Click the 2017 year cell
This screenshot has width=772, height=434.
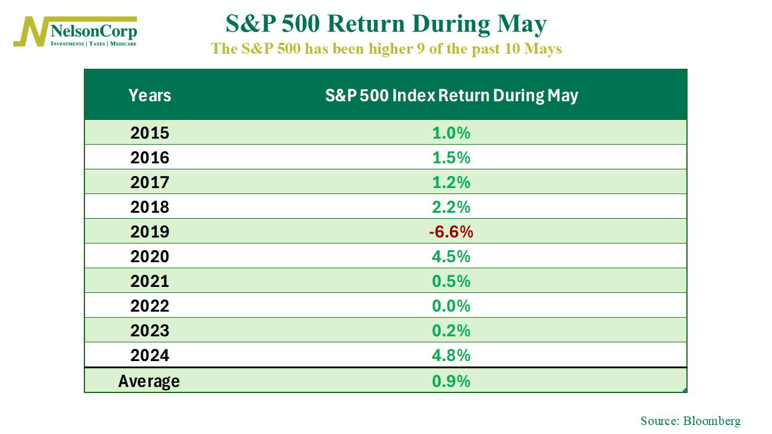[x=150, y=182]
